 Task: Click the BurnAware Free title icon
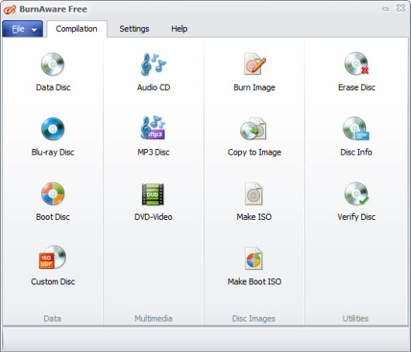click(9, 9)
